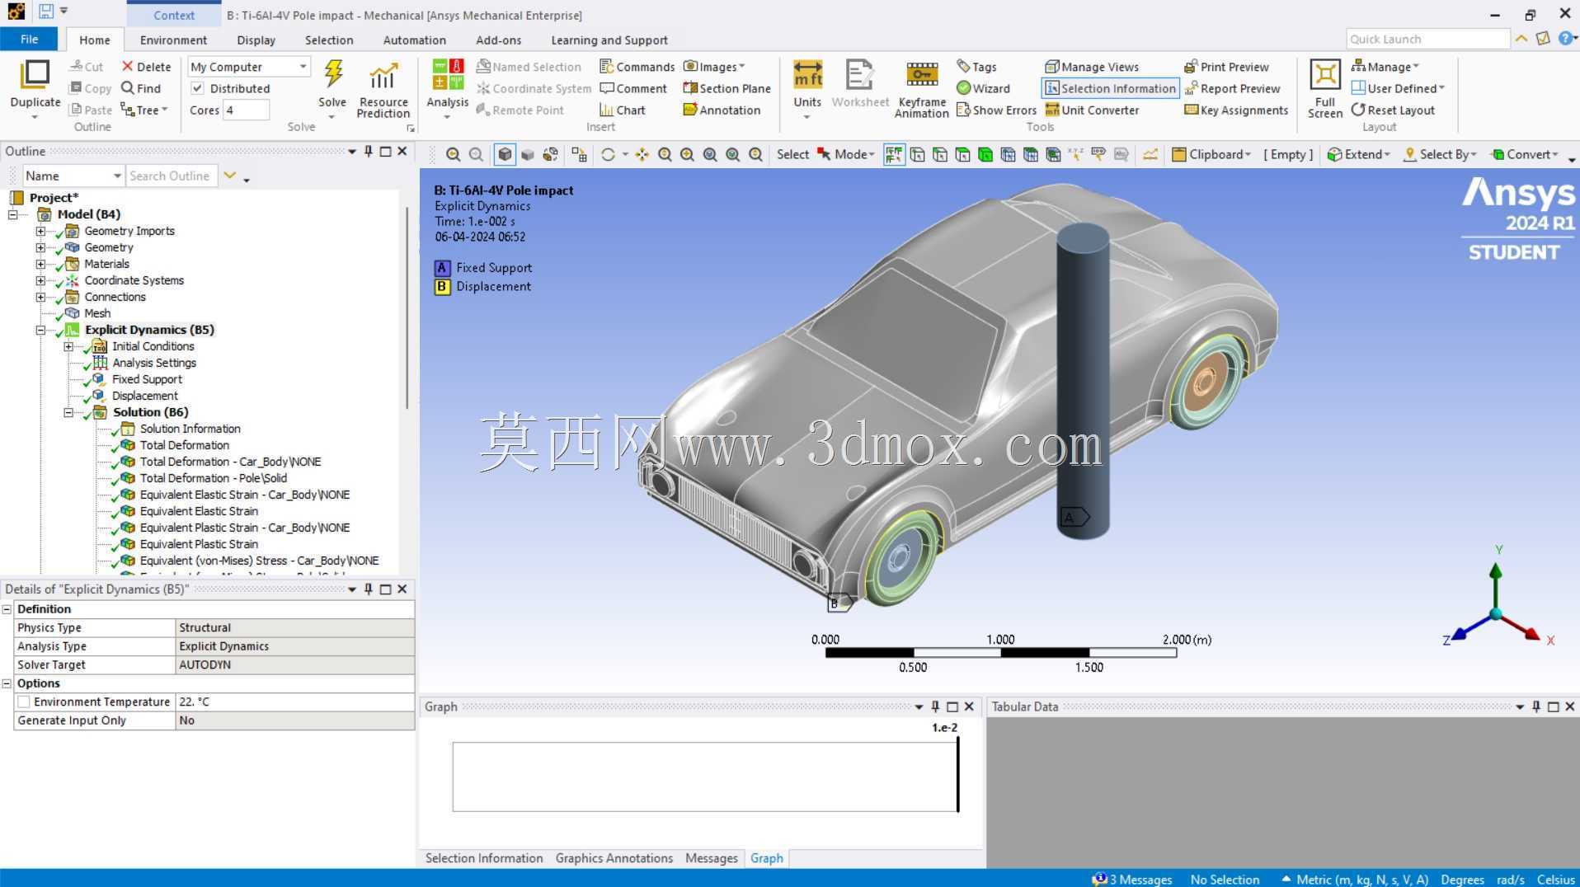Open the Mode dropdown
This screenshot has width=1580, height=887.
coord(846,154)
